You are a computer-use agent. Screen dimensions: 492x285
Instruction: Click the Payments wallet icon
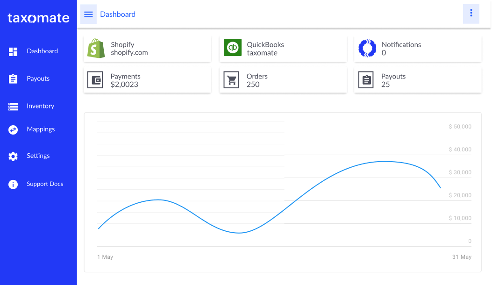pyautogui.click(x=95, y=80)
